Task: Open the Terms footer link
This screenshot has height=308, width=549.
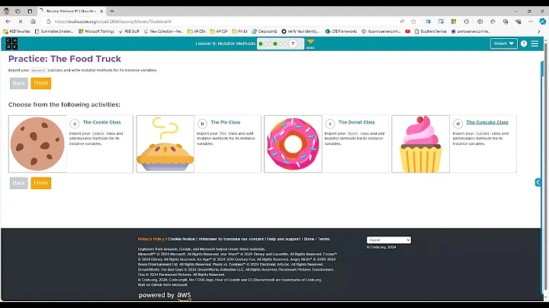Action: (x=323, y=239)
